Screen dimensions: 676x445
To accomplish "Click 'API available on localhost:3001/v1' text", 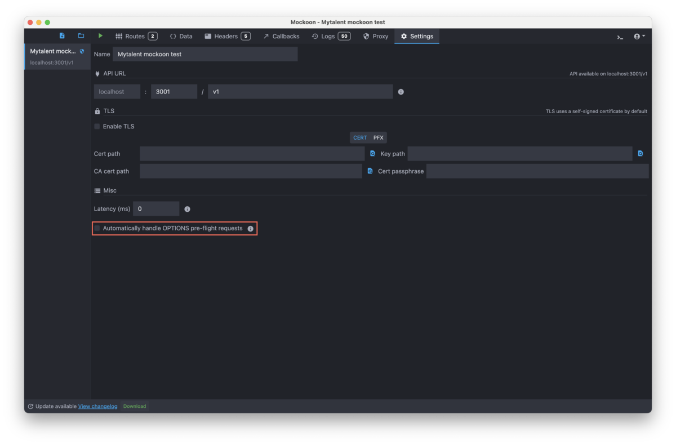I will 608,74.
